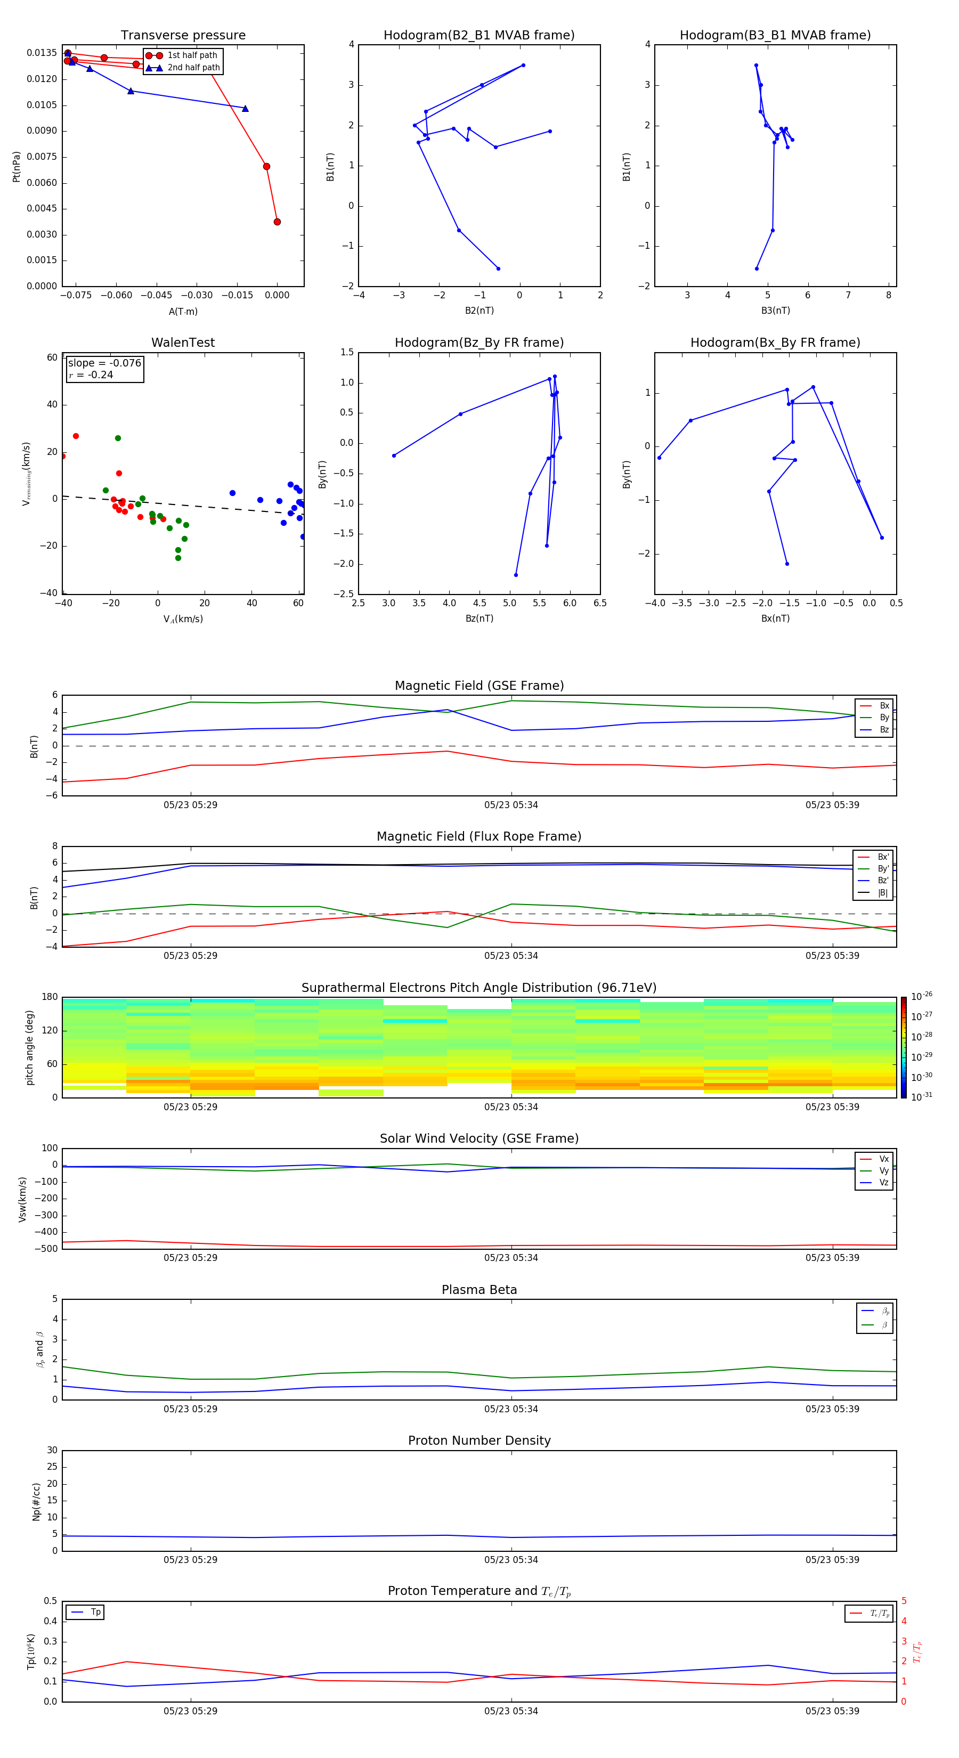Click "05/23 05:34" tick under Proton Temperature plot
The height and width of the screenshot is (1758, 959).
(x=511, y=1711)
